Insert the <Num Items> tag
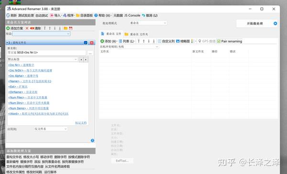Viewport: 287px width, 174px height. coord(28,109)
